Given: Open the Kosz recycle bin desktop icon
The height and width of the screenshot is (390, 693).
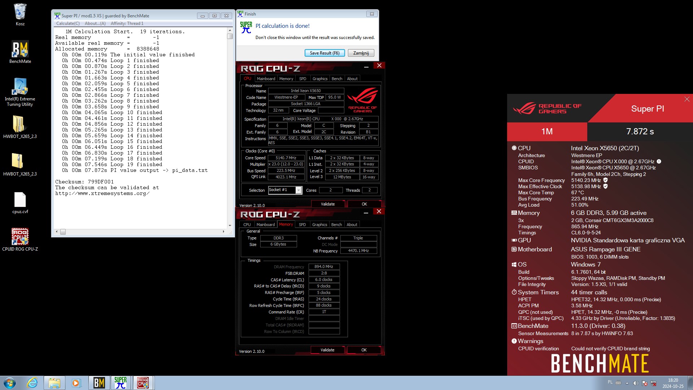Looking at the screenshot, I should click(20, 14).
